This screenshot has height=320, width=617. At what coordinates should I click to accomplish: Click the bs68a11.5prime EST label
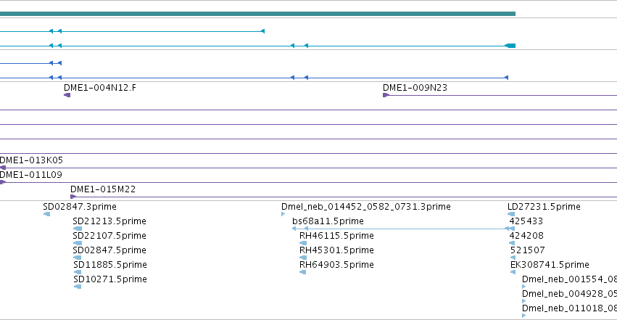(328, 221)
